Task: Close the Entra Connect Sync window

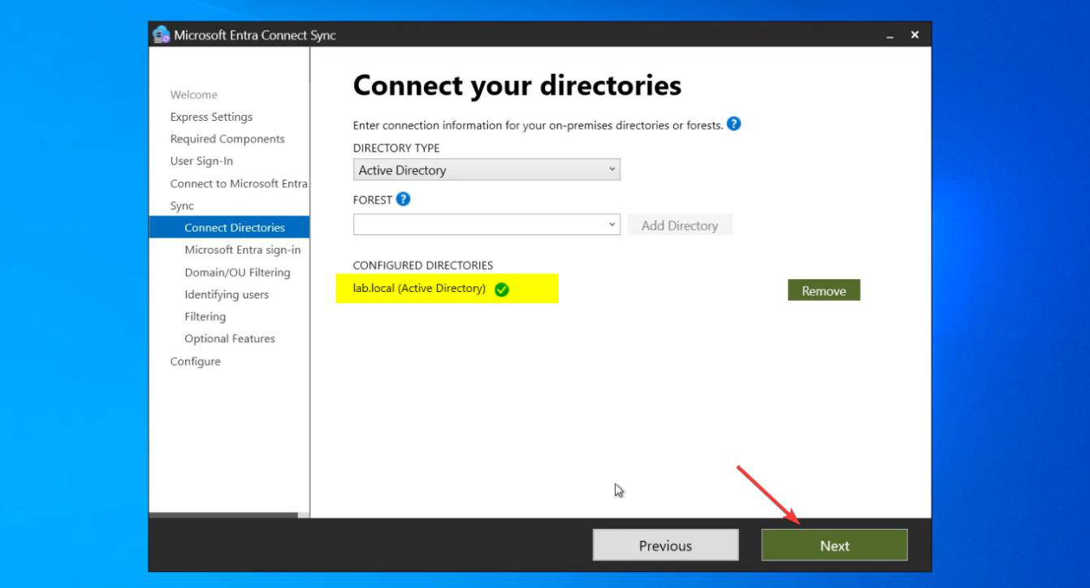Action: 915,34
